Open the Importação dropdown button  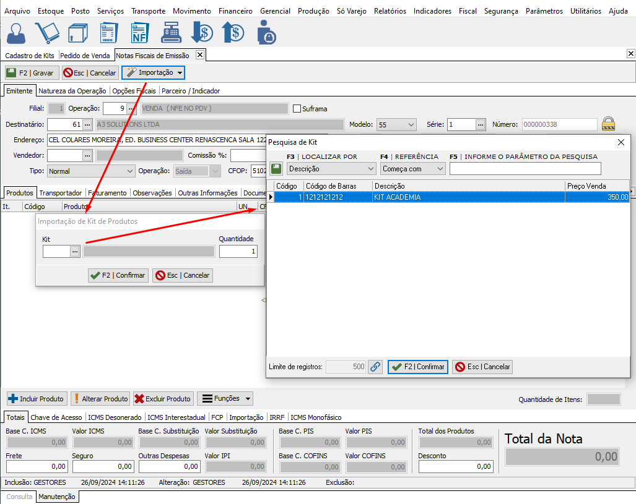tap(153, 73)
